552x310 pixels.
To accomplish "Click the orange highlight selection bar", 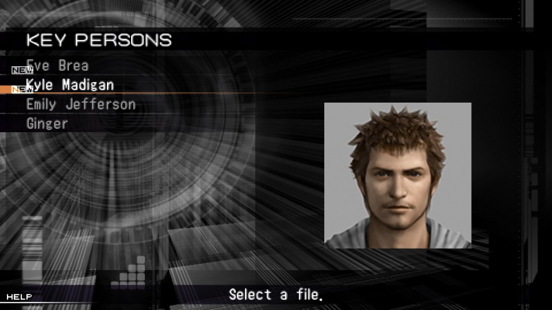I will pyautogui.click(x=127, y=93).
